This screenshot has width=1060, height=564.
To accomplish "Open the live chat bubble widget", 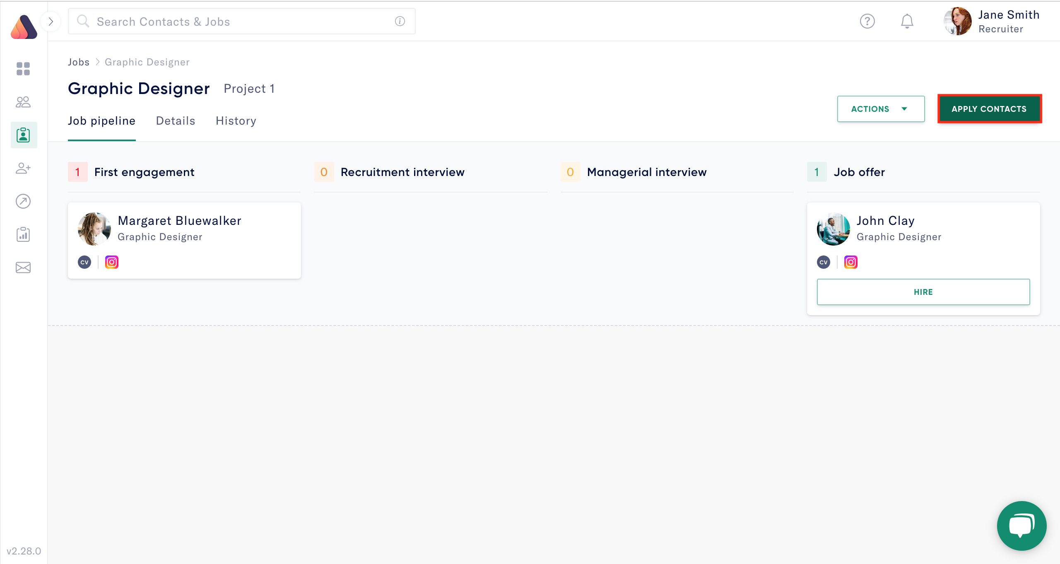I will tap(1021, 526).
